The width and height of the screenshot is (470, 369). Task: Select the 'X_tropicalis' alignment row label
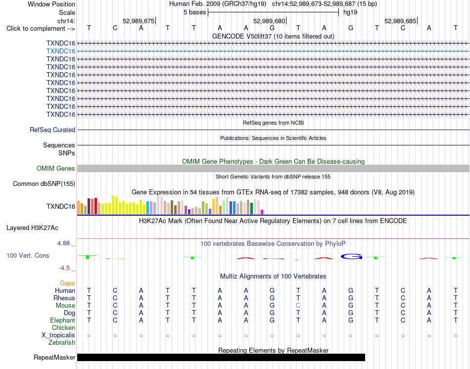point(58,335)
